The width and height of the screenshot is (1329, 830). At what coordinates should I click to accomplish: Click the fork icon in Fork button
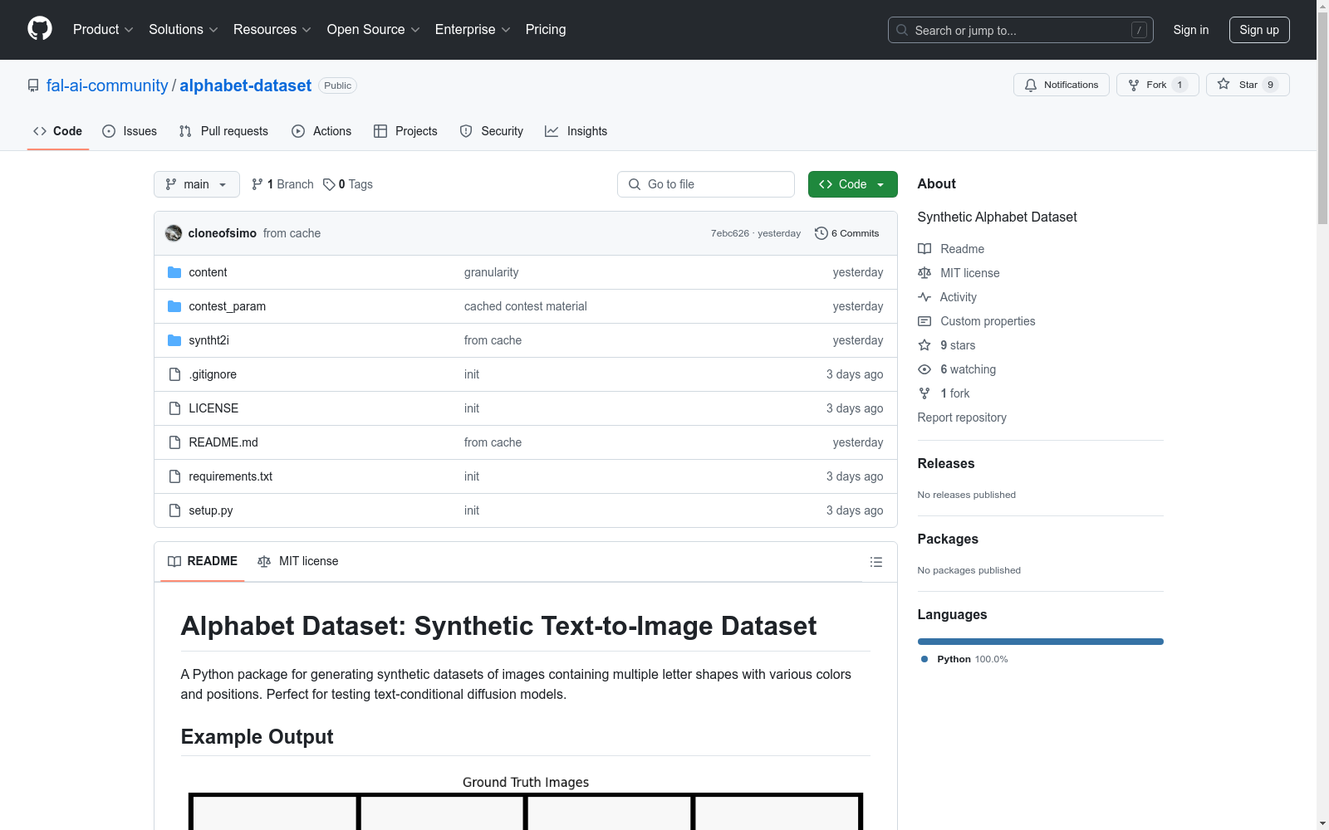[1134, 85]
